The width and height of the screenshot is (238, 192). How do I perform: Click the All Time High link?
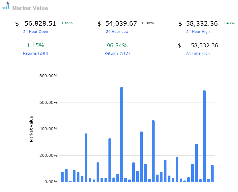click(x=198, y=53)
